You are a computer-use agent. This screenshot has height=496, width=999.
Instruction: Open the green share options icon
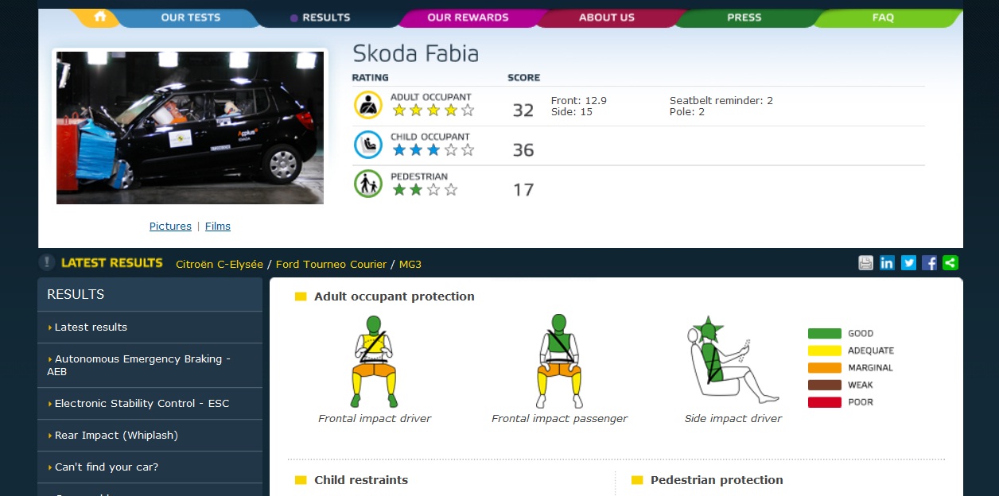[x=950, y=263]
